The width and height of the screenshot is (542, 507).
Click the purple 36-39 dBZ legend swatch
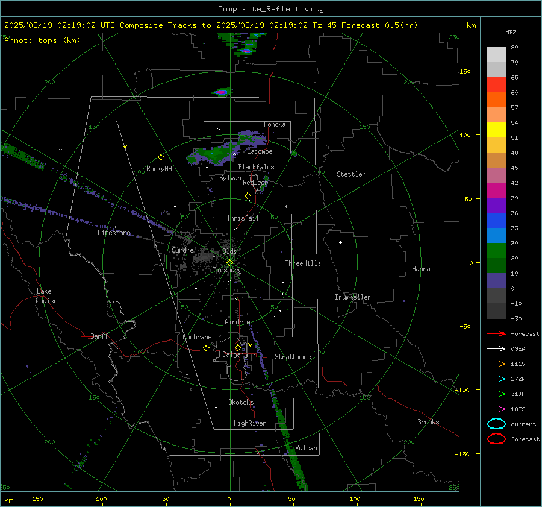click(x=496, y=206)
